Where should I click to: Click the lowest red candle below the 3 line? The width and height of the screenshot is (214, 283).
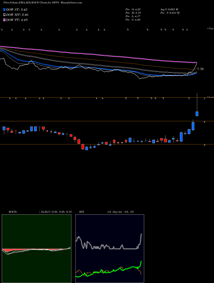[x=83, y=146]
